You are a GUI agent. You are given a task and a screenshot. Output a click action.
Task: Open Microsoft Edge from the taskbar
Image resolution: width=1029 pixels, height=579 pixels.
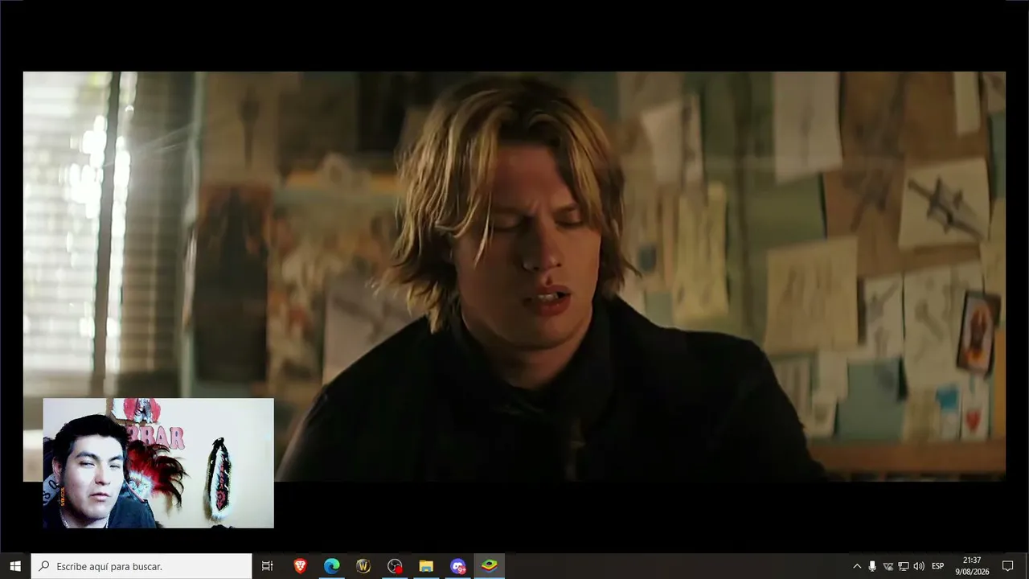coord(331,566)
